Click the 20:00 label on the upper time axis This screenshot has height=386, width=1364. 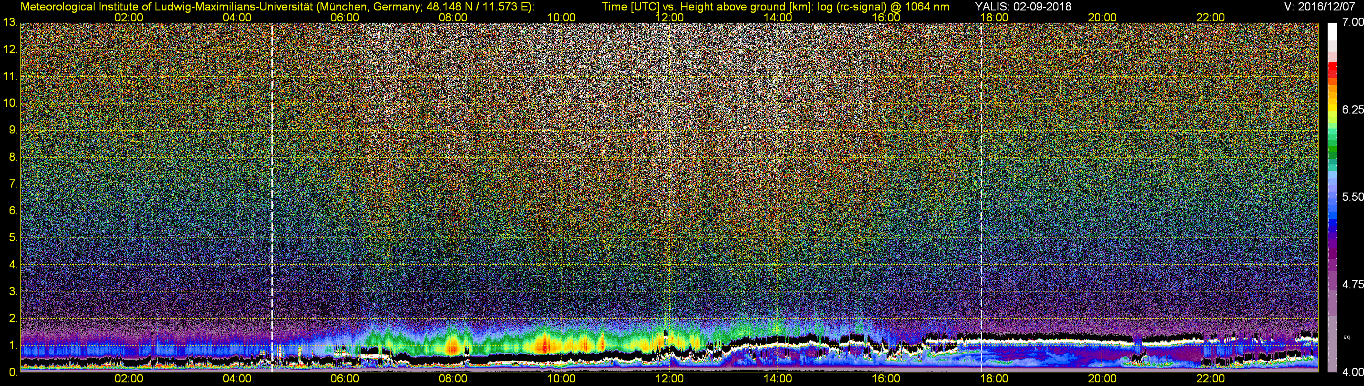click(x=1103, y=17)
